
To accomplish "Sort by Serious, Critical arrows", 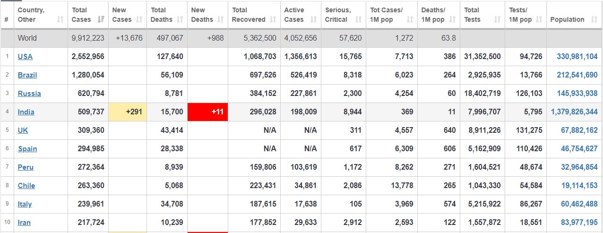I will 358,19.
